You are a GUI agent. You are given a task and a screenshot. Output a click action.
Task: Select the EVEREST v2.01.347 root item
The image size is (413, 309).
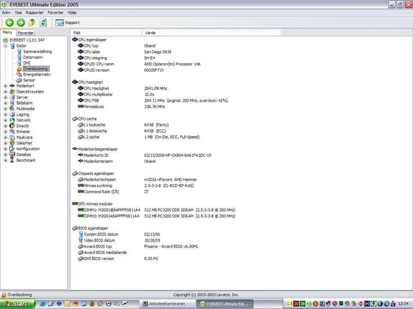coord(27,40)
